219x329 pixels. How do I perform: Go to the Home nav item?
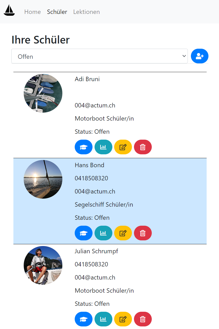click(x=32, y=12)
